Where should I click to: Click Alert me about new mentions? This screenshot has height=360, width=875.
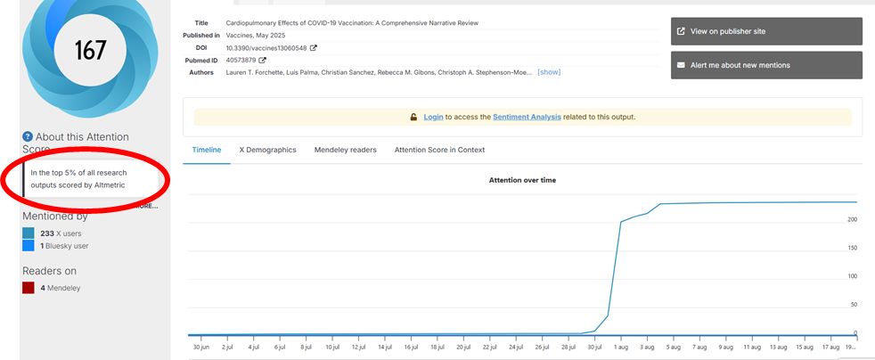point(766,65)
